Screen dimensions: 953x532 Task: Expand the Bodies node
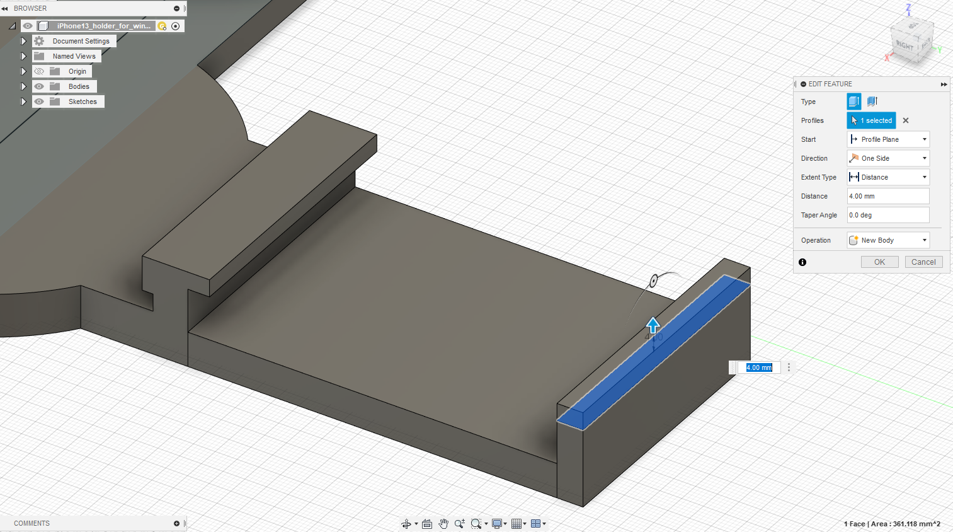pos(23,86)
